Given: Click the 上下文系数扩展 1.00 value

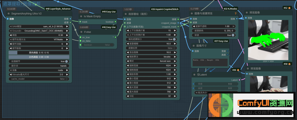Looking at the screenshot, I should point(168,35).
